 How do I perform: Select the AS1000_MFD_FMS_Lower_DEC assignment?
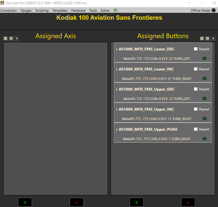(163, 52)
